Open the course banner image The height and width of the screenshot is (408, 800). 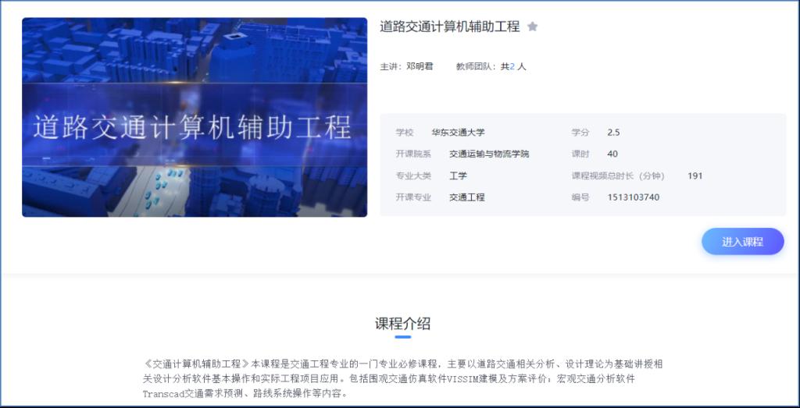pyautogui.click(x=195, y=117)
